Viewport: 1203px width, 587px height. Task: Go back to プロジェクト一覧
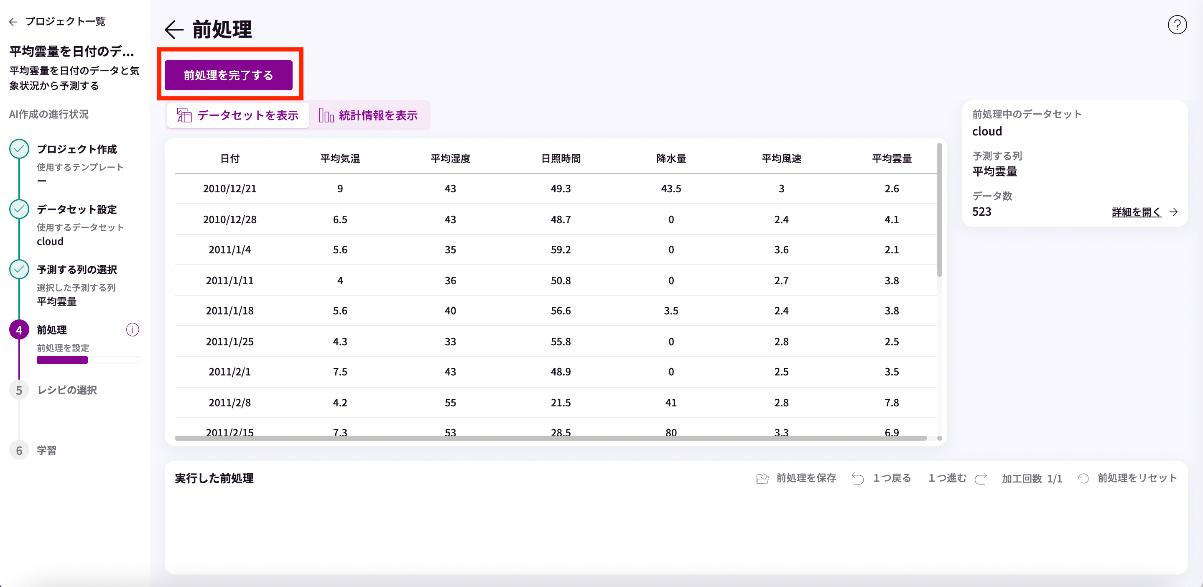pyautogui.click(x=65, y=21)
